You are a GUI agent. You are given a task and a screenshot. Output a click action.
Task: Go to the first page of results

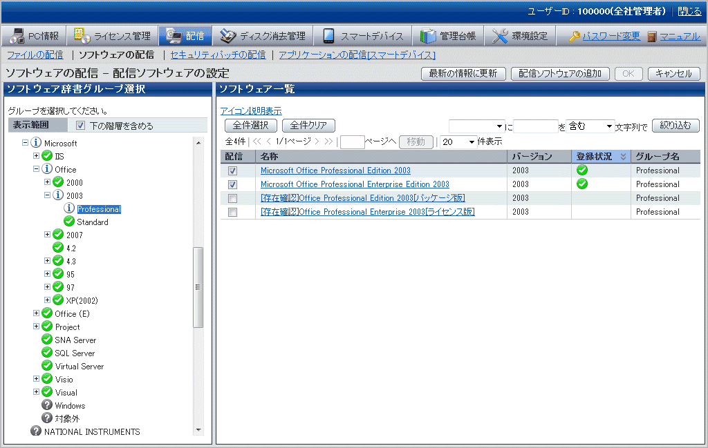pos(257,142)
